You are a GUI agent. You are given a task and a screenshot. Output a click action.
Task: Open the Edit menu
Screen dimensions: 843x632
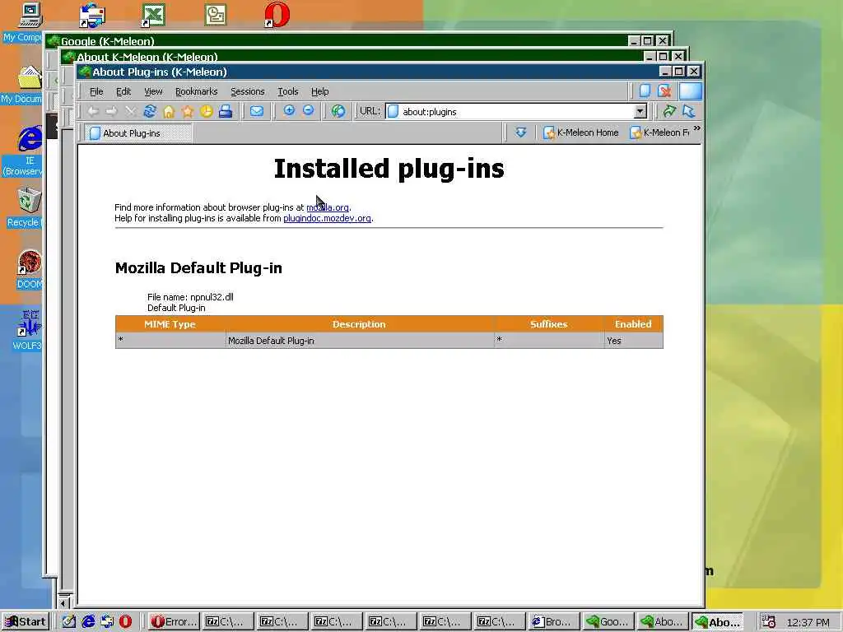(123, 91)
